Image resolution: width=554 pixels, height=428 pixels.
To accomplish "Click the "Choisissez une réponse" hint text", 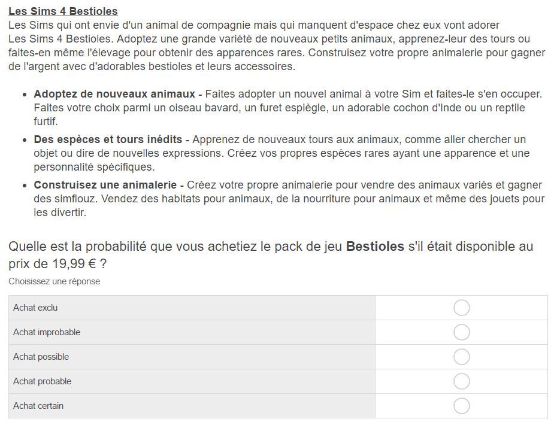I will point(54,281).
